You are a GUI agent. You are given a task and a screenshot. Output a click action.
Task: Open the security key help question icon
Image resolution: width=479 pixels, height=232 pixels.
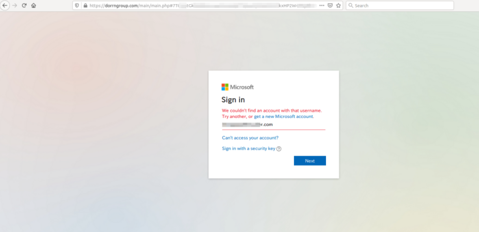pos(279,149)
